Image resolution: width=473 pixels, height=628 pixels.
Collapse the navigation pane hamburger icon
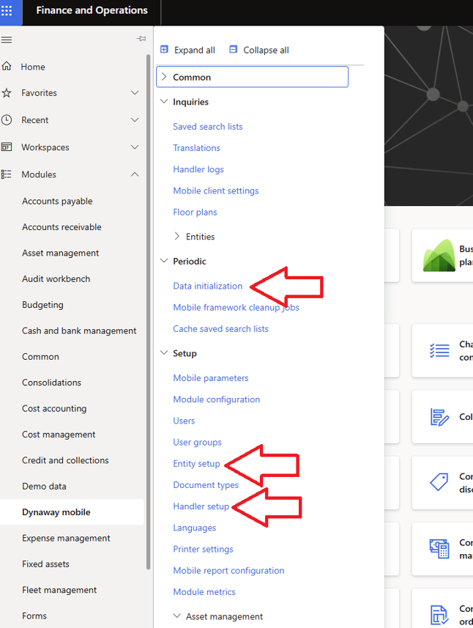tap(7, 40)
